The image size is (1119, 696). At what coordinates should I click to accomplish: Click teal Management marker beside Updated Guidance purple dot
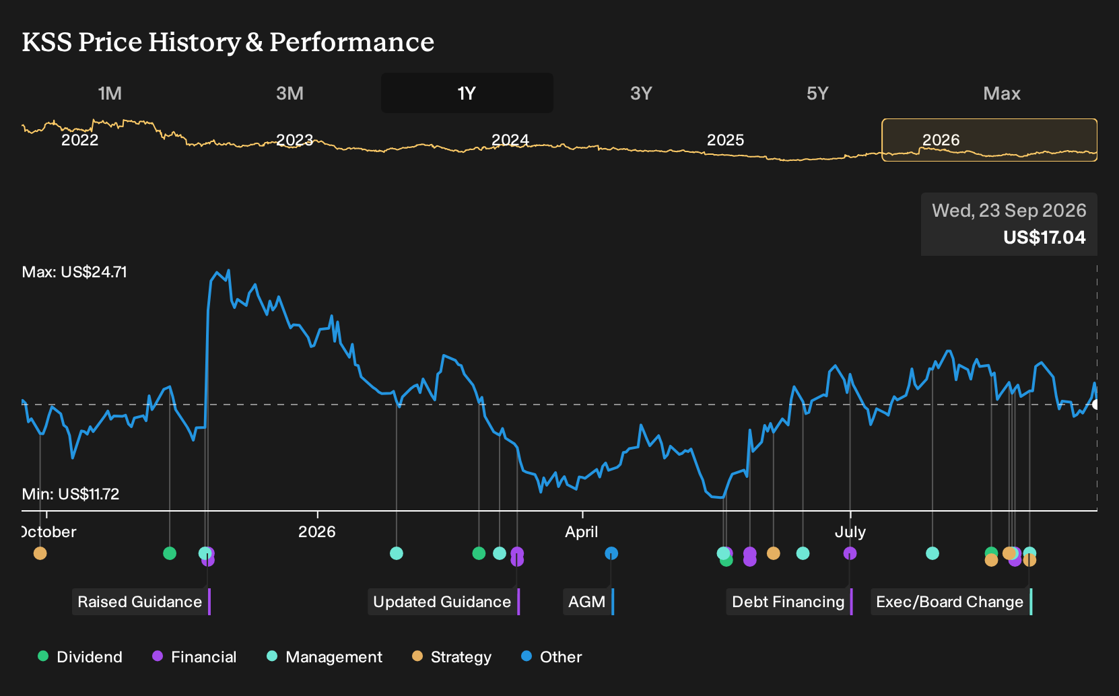point(500,553)
